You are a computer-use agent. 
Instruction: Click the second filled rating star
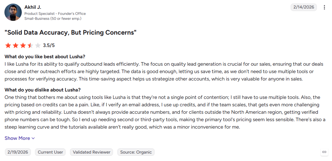[15, 45]
